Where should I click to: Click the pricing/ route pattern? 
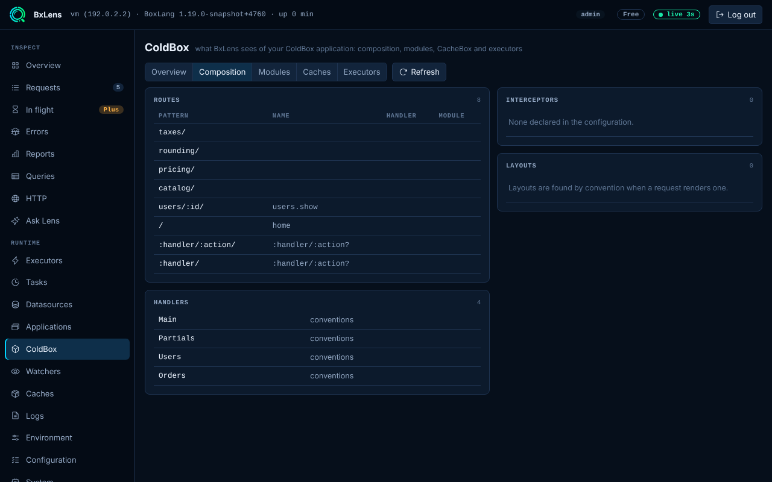coord(177,169)
